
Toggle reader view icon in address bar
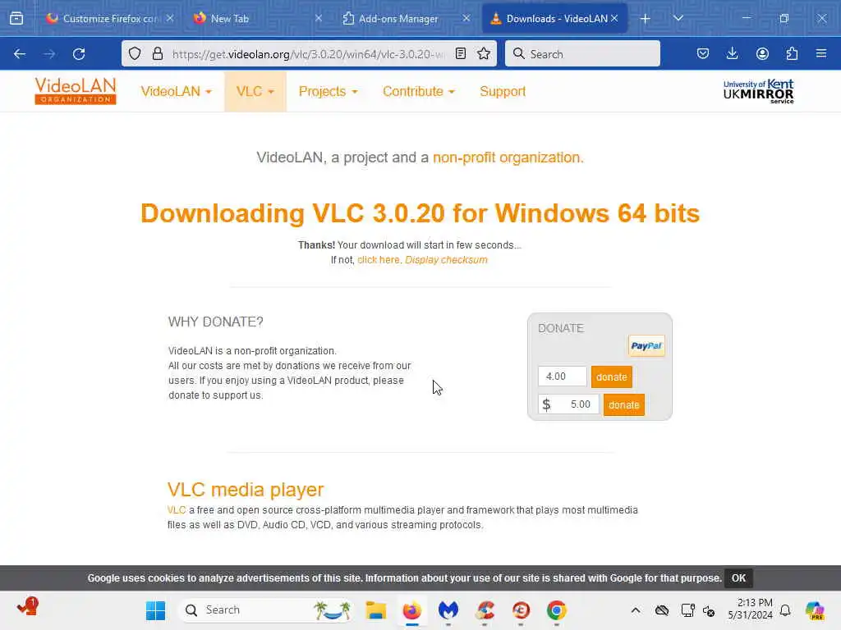[x=461, y=53]
